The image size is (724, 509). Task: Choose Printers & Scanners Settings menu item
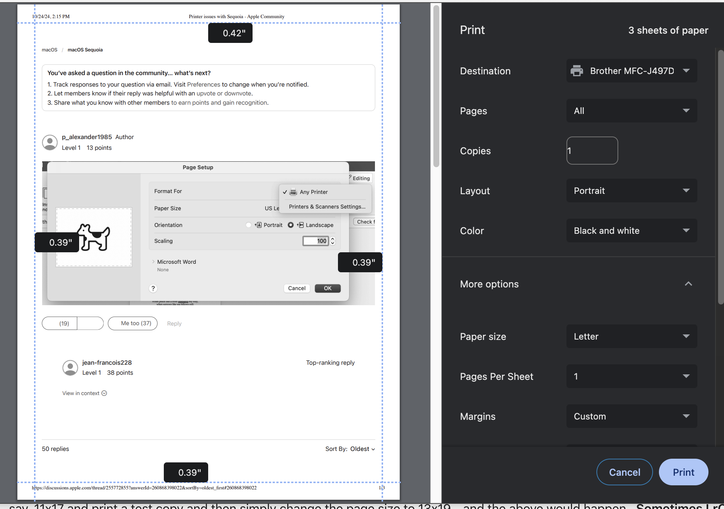pos(327,207)
